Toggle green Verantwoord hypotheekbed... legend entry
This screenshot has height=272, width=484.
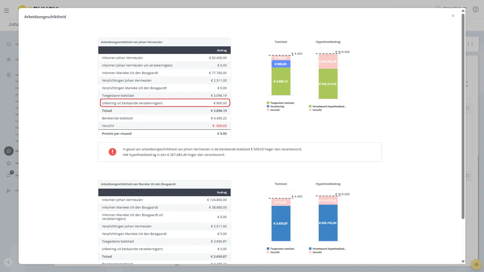click(x=328, y=106)
